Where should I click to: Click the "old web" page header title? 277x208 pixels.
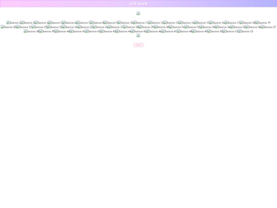pyautogui.click(x=138, y=4)
